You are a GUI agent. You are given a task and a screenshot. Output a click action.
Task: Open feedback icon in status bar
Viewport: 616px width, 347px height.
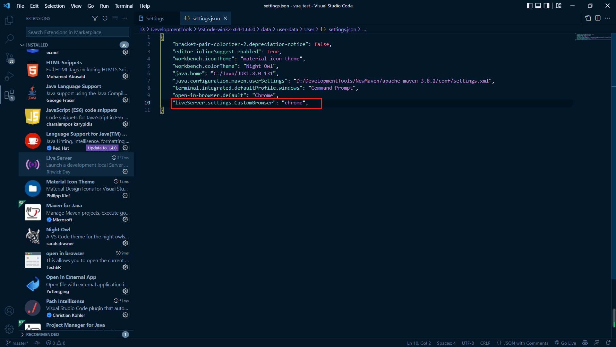click(596, 343)
